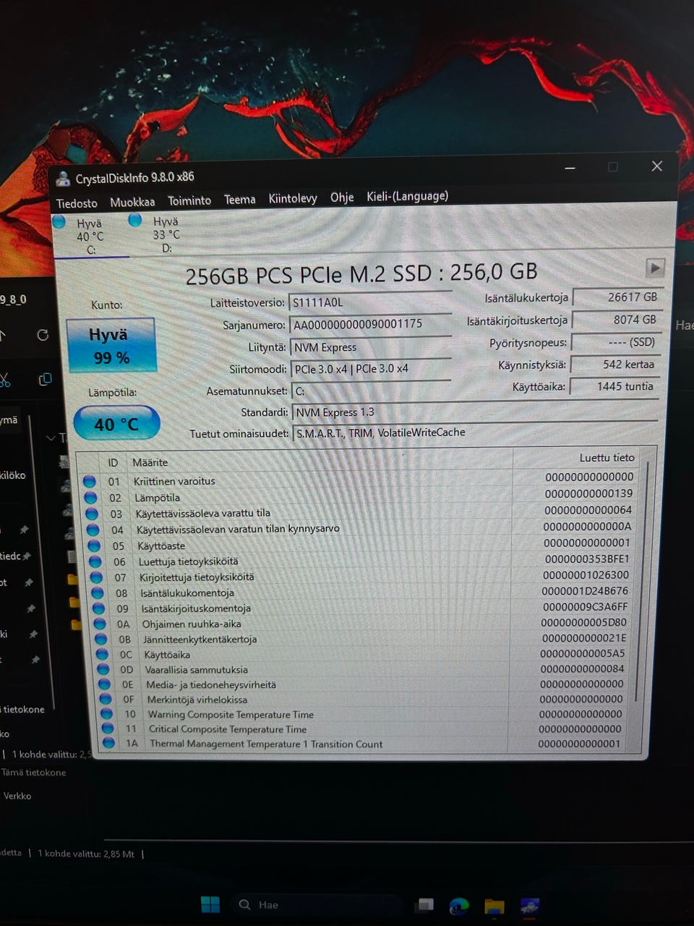Click status icon for Critical Composite Temperature Time
The height and width of the screenshot is (926, 694).
pyautogui.click(x=108, y=729)
